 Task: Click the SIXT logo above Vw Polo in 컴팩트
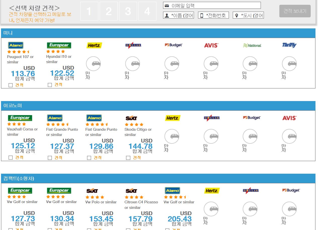(x=92, y=191)
